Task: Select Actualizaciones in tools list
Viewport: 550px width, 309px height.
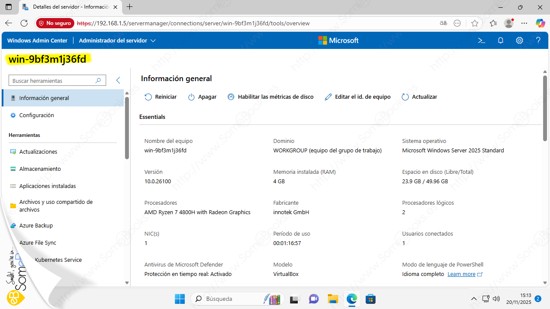Action: 38,151
